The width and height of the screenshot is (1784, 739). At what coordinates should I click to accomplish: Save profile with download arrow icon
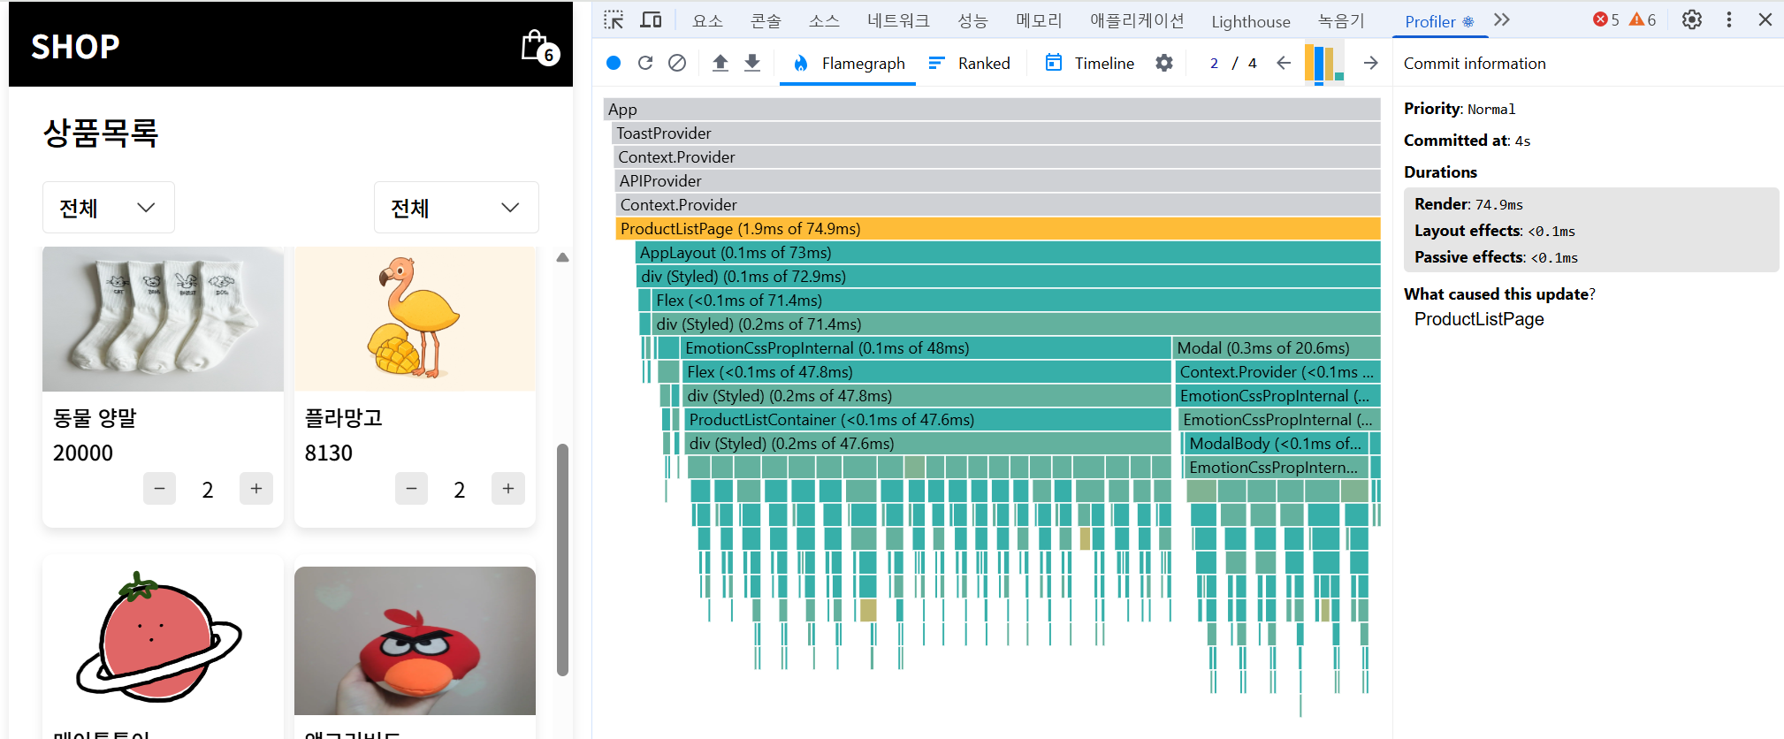click(752, 63)
